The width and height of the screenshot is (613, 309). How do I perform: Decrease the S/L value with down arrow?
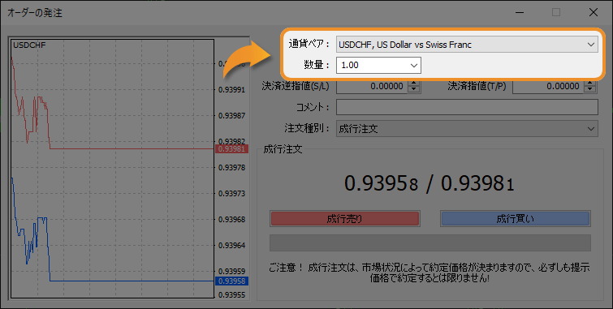[x=413, y=89]
